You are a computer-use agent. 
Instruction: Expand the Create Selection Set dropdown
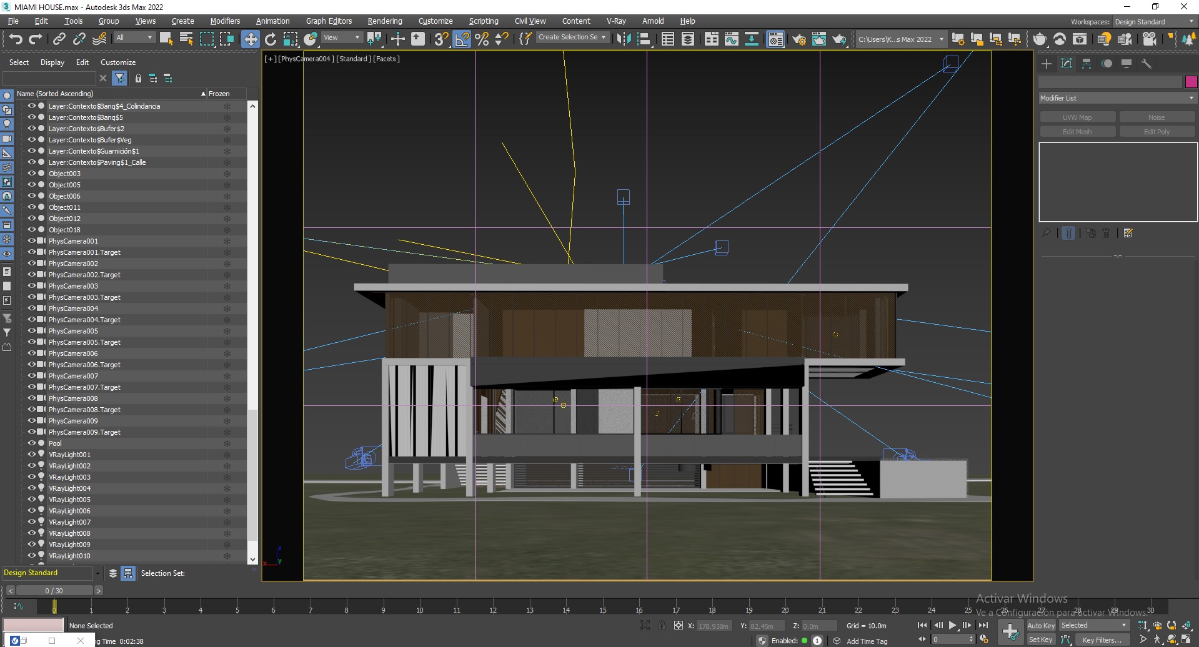pyautogui.click(x=572, y=37)
